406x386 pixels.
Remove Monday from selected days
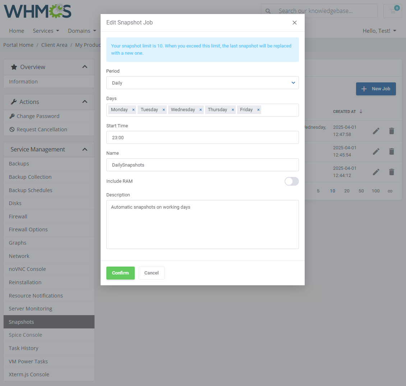click(133, 109)
